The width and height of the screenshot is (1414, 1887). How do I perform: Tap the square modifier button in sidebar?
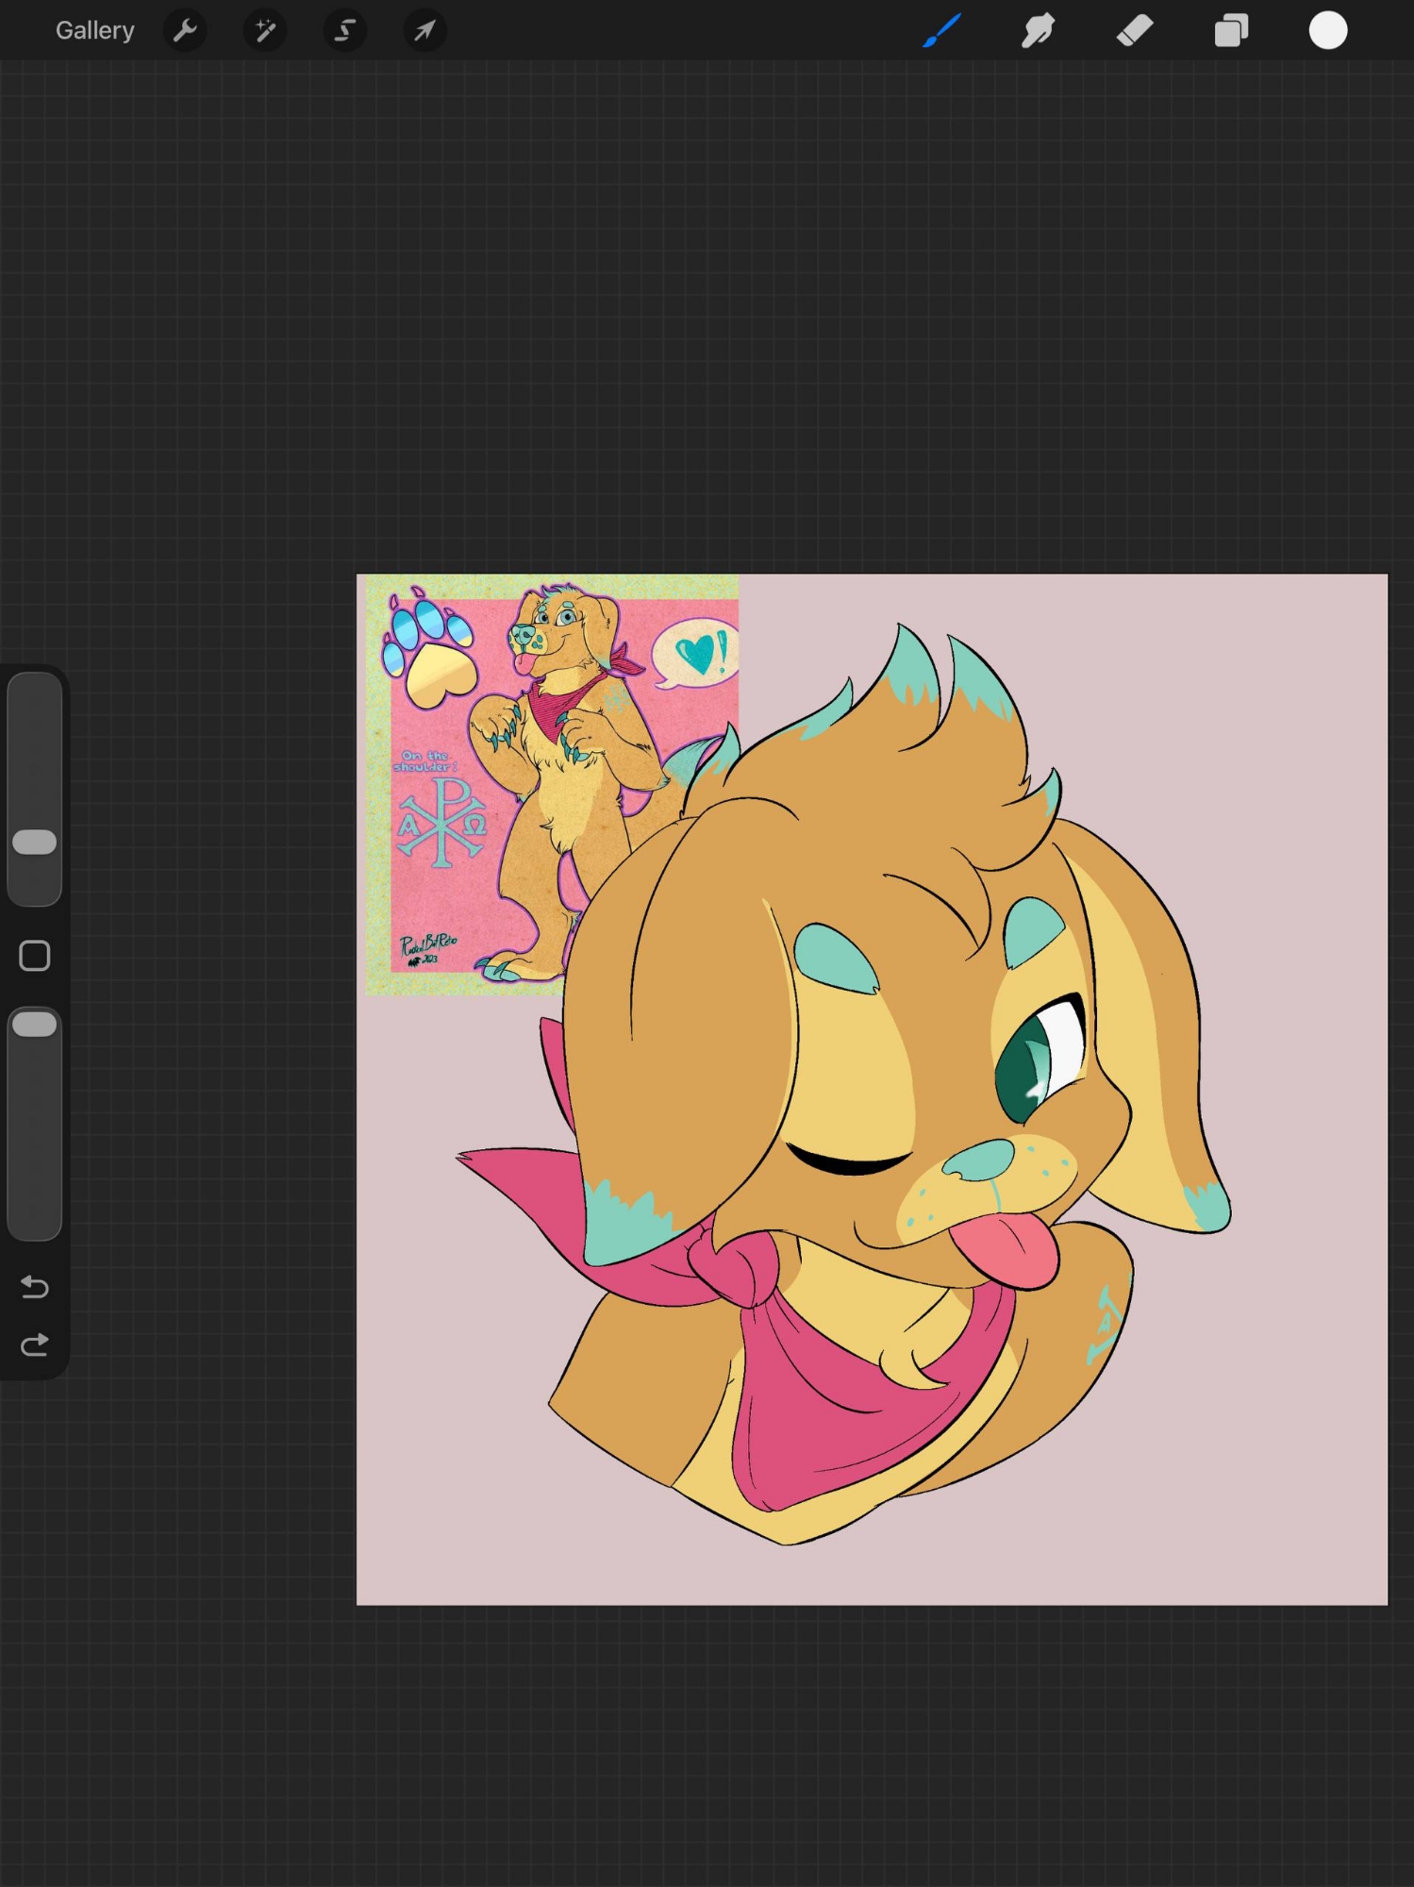[35, 956]
